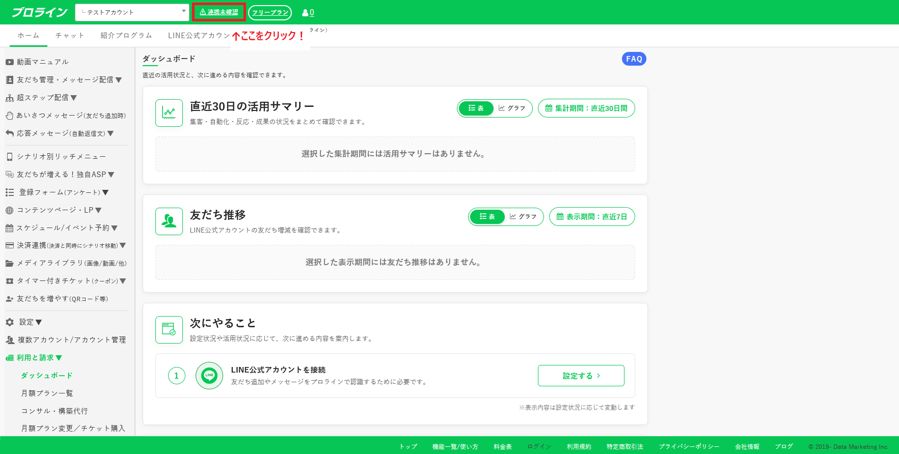Screen dimensions: 899x454
Task: Click the シナリオ別リッチメニュー mobile icon
Action: coord(9,157)
